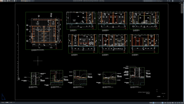The height and width of the screenshot is (104, 184).
Task: Restore down the drawing document window
Action: point(181,3)
